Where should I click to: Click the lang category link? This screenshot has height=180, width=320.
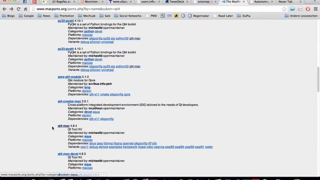coord(87,87)
